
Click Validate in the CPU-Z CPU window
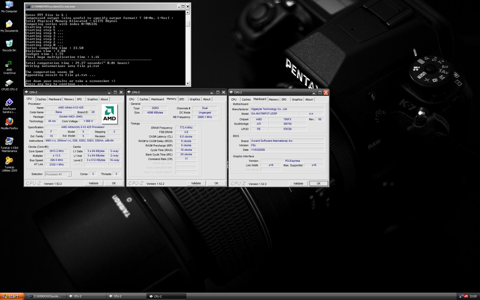pos(94,183)
